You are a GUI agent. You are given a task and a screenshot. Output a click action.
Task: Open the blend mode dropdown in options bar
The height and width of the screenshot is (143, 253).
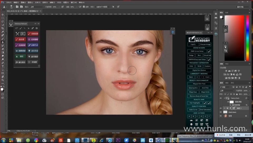click(37, 7)
